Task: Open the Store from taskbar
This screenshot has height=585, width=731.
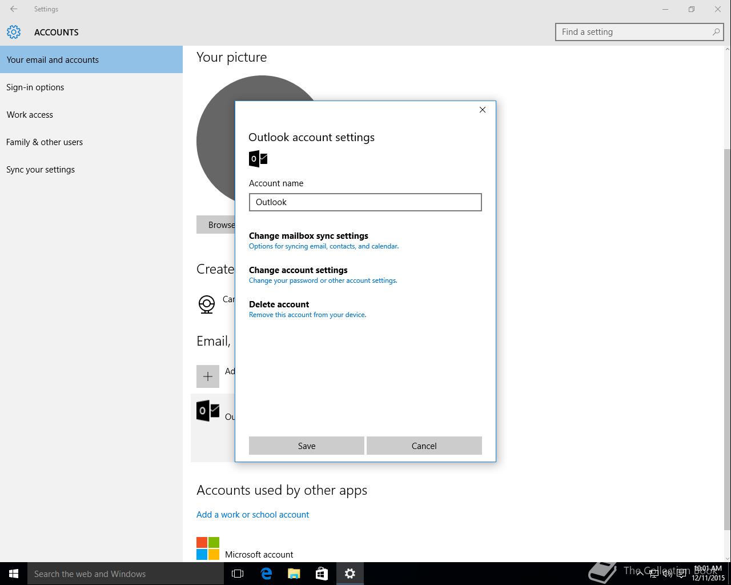Action: [x=322, y=574]
